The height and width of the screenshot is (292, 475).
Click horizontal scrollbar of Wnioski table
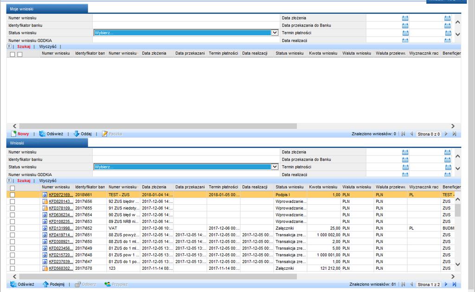[x=158, y=277]
